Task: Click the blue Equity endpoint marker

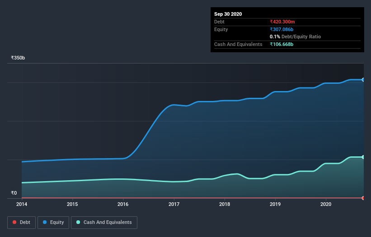Action: coord(363,80)
